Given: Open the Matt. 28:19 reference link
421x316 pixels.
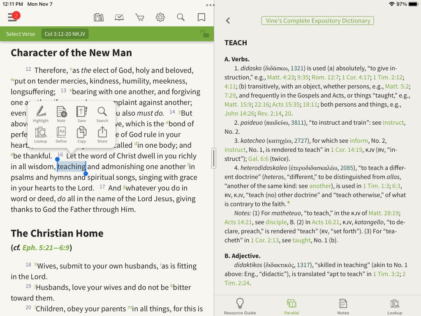Looking at the screenshot, I should click(384, 213).
